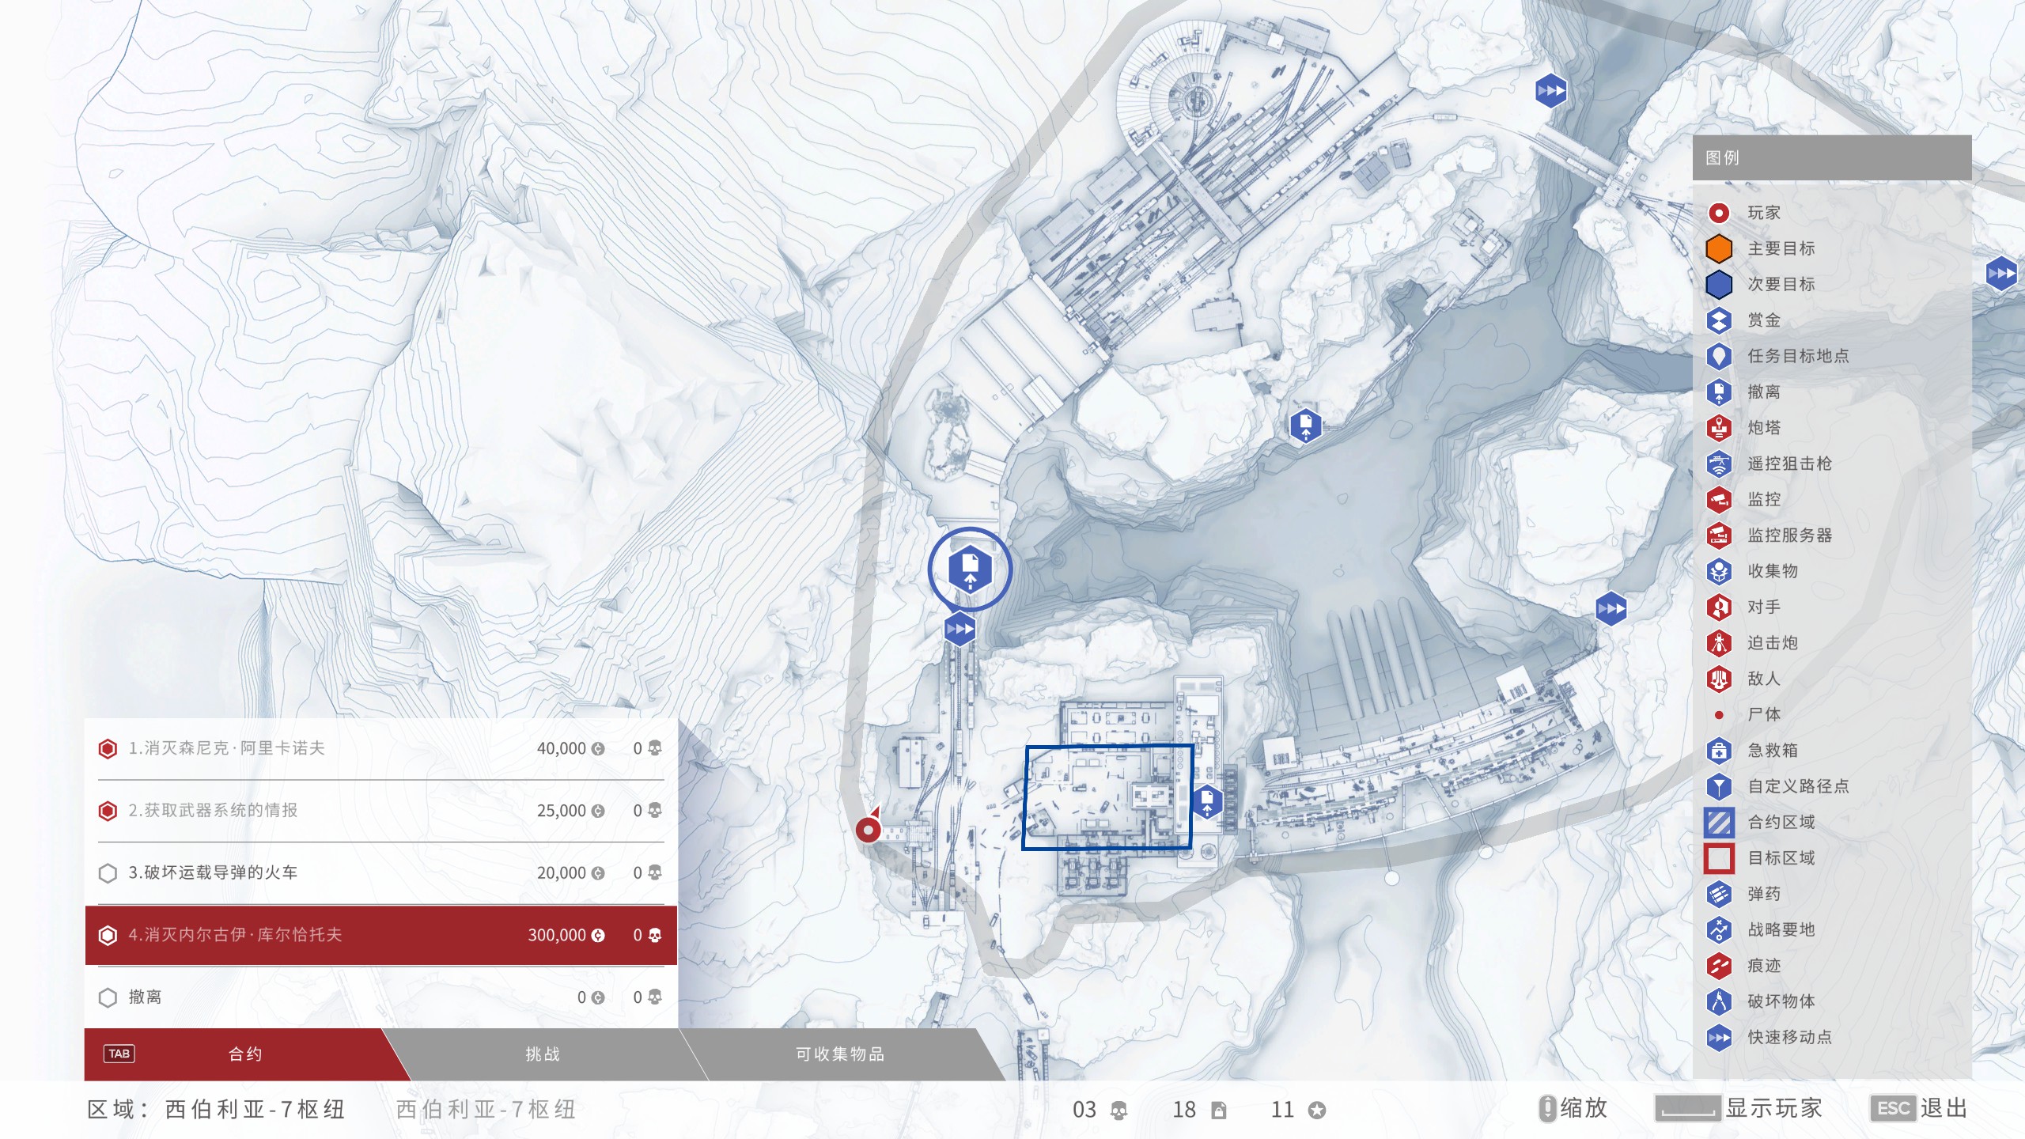
Task: Select the circled exfil marker on the map
Action: [970, 569]
